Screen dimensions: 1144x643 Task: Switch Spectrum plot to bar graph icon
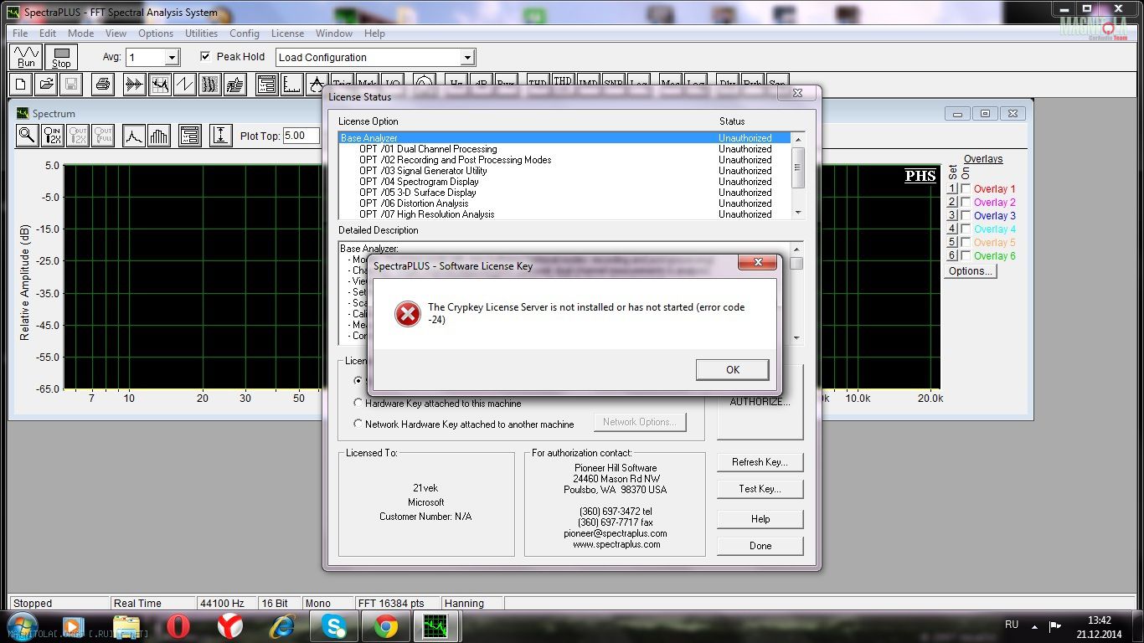(x=159, y=135)
